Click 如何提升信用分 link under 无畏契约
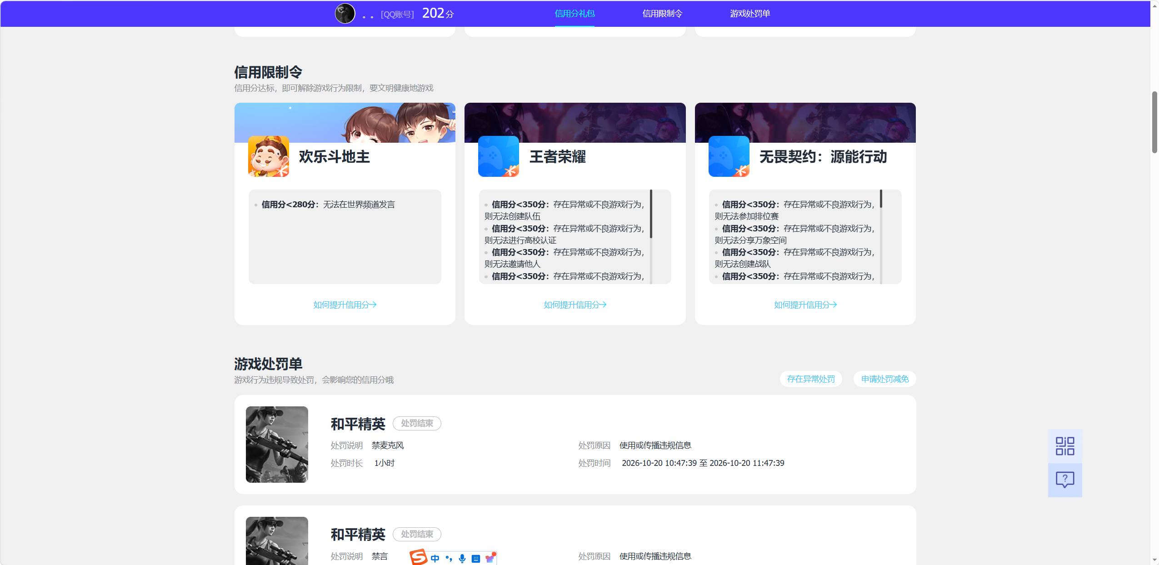The image size is (1159, 565). click(x=805, y=305)
